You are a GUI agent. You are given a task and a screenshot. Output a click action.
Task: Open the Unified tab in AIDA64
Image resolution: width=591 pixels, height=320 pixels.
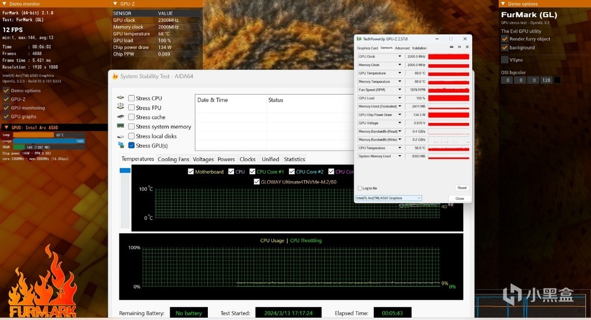click(x=270, y=159)
